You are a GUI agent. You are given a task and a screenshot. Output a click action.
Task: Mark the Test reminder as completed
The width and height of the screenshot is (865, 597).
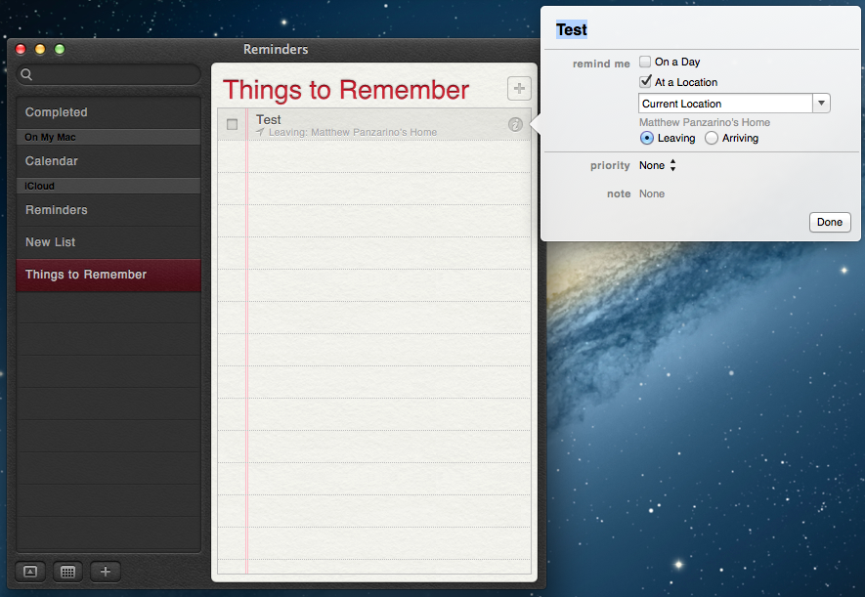click(x=233, y=125)
